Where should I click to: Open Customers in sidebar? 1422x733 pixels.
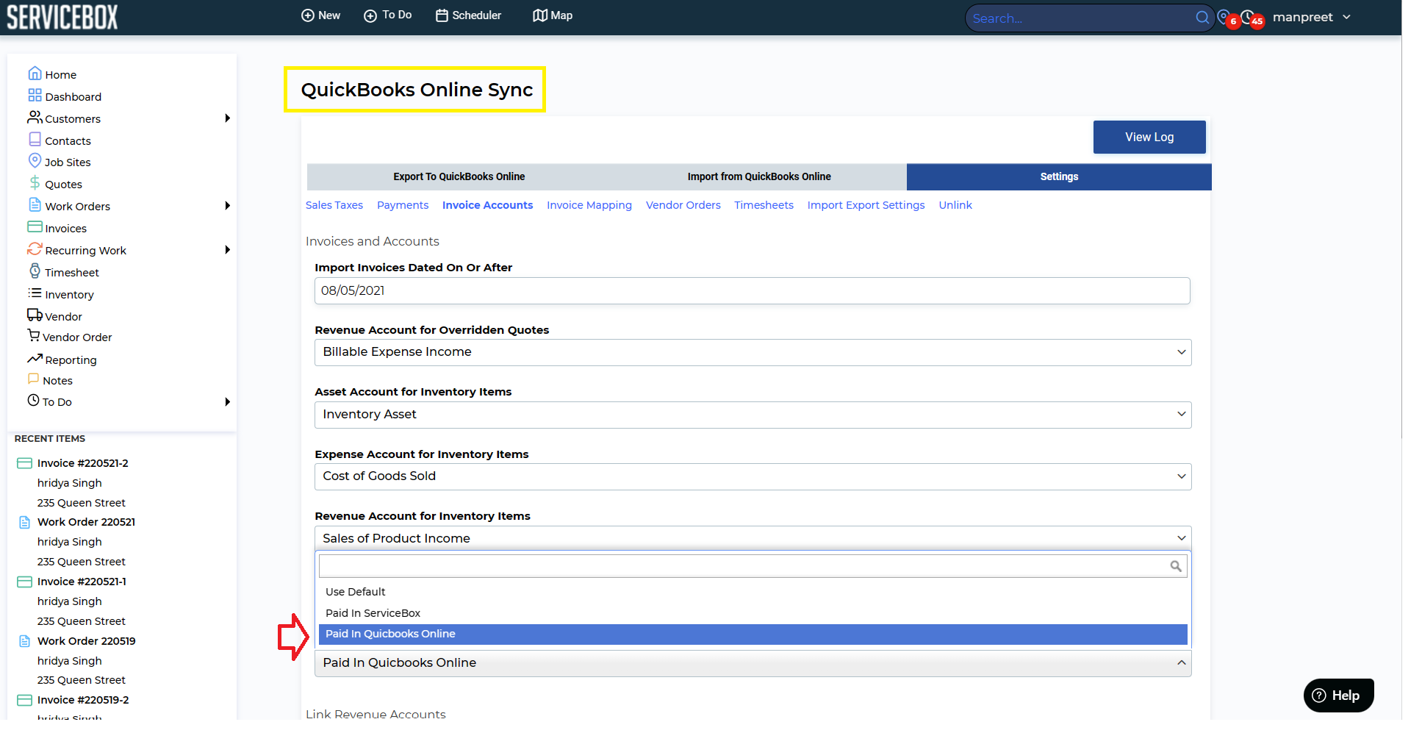(64, 118)
